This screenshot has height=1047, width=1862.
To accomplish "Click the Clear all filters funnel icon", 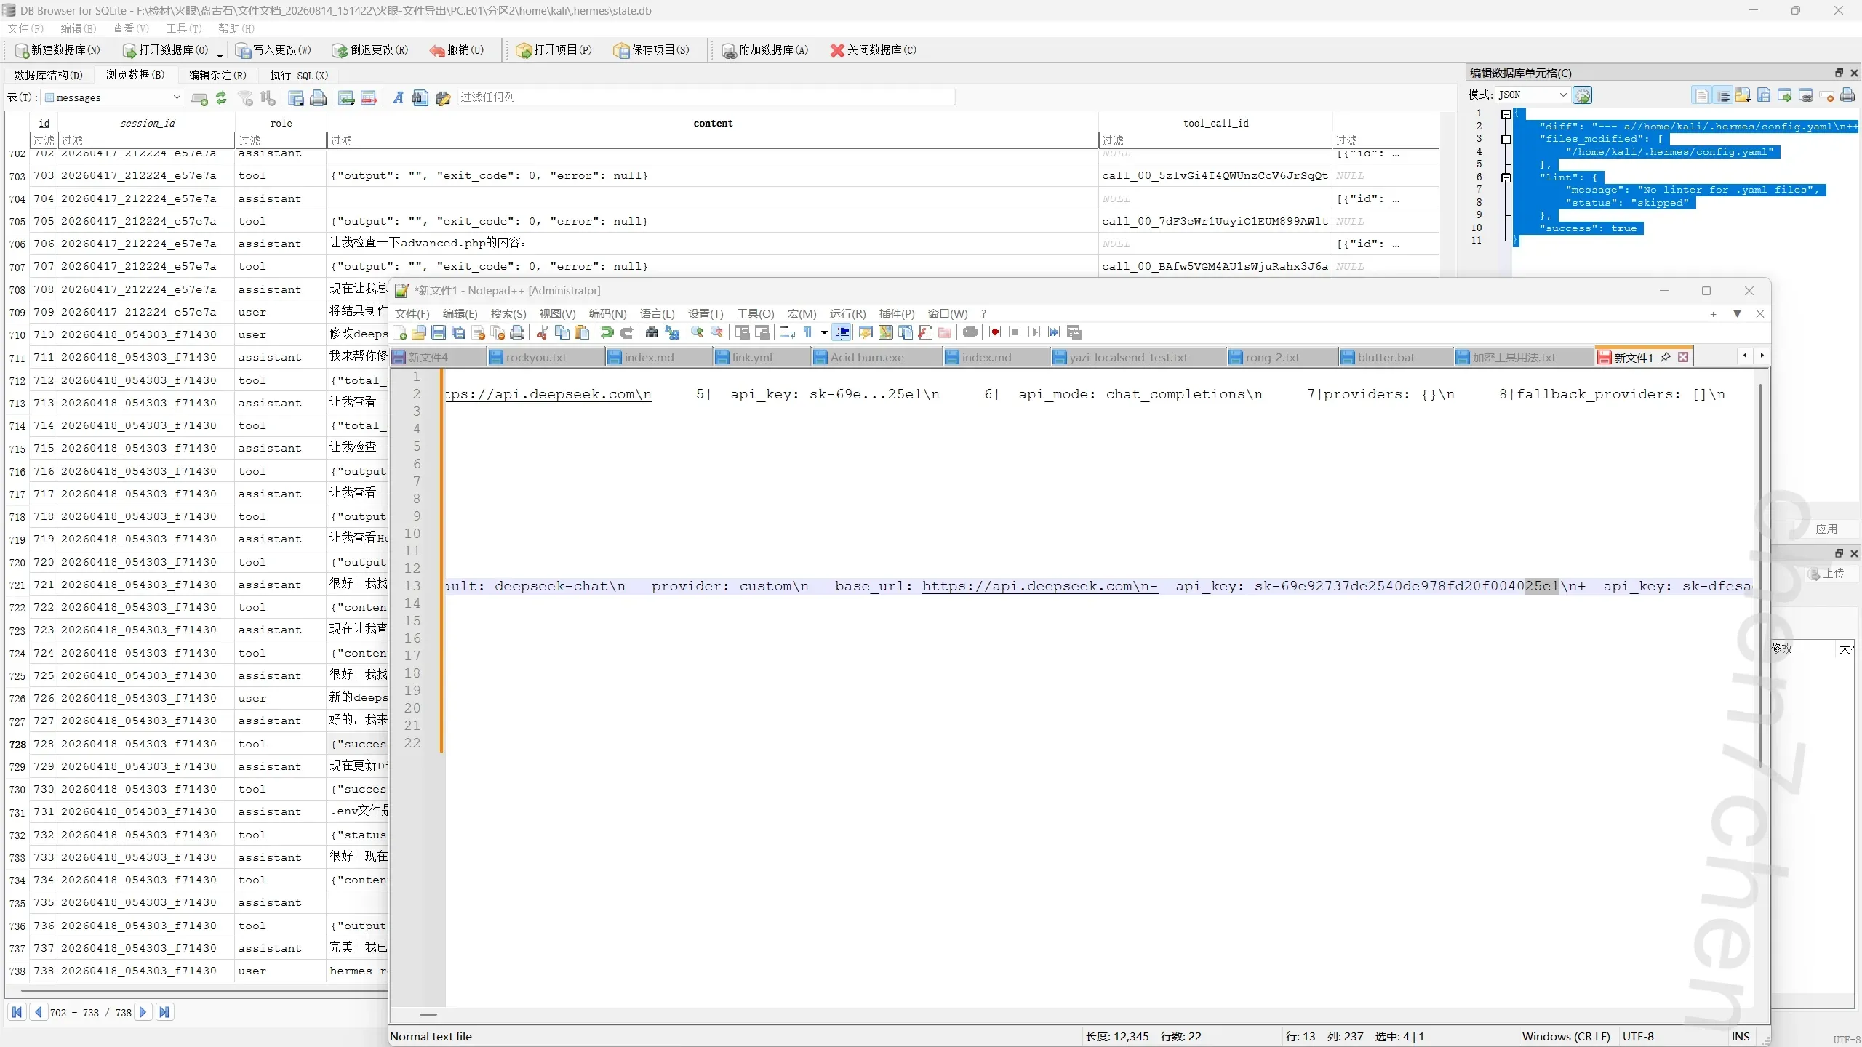I will (246, 97).
